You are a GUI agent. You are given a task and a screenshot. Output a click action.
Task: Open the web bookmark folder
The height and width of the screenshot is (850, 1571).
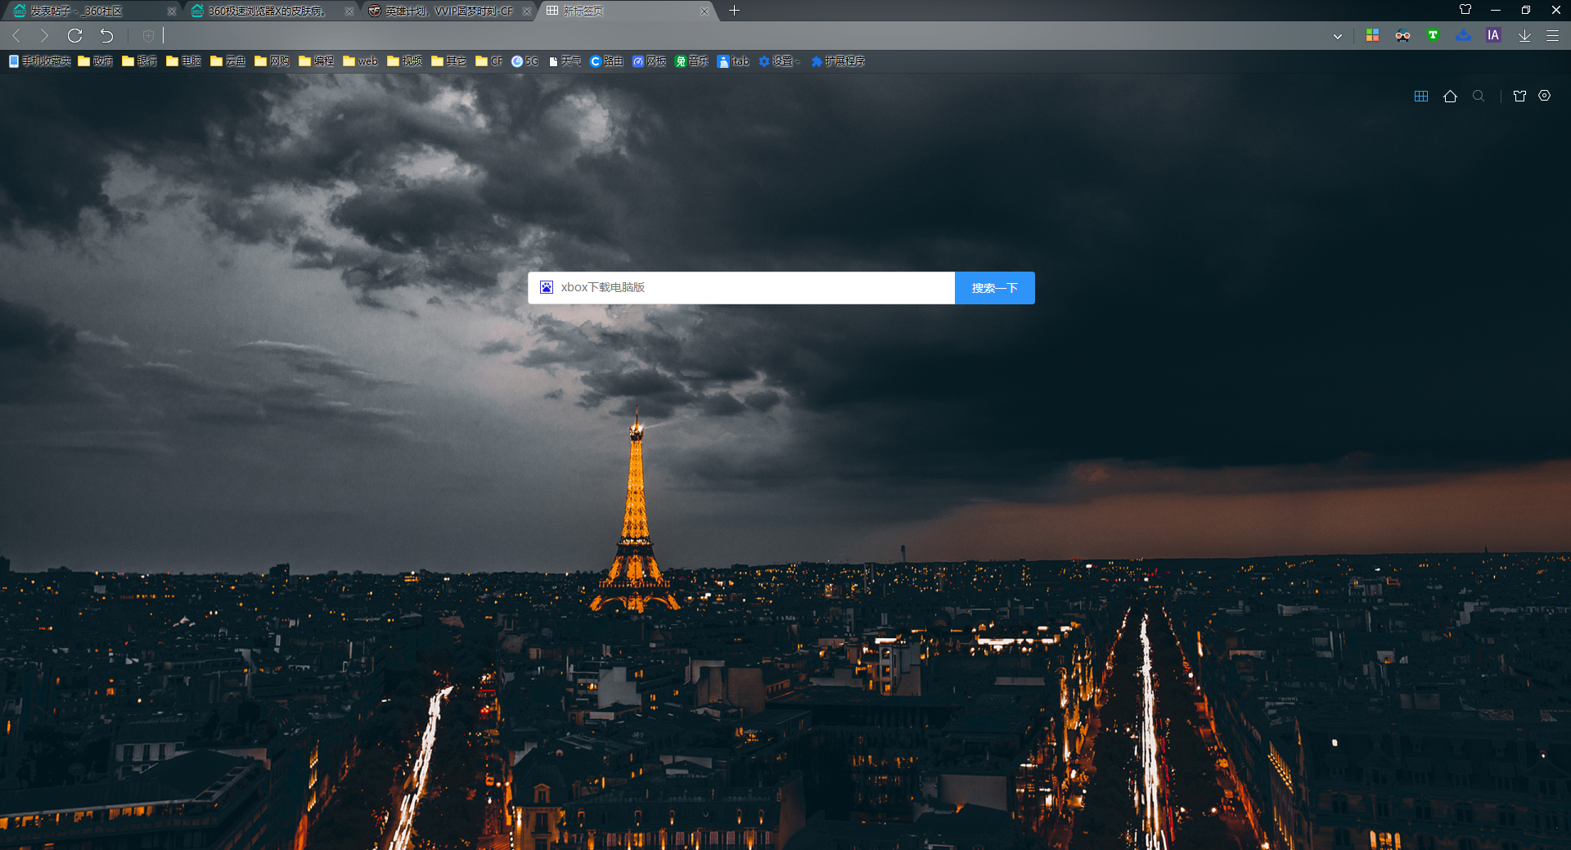tap(361, 61)
